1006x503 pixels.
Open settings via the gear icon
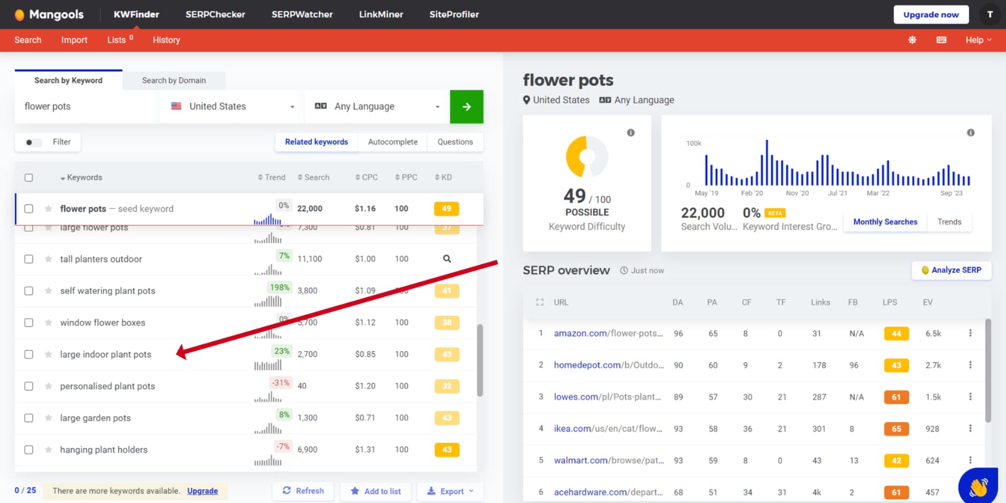tap(912, 40)
